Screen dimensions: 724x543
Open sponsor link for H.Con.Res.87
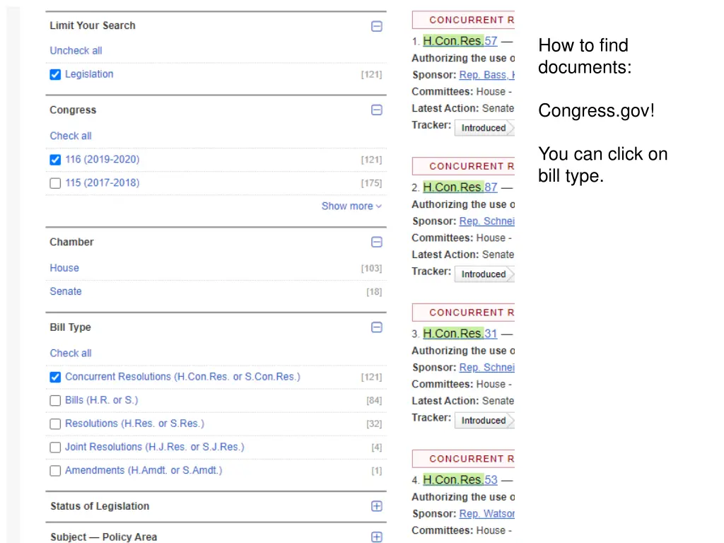click(486, 221)
